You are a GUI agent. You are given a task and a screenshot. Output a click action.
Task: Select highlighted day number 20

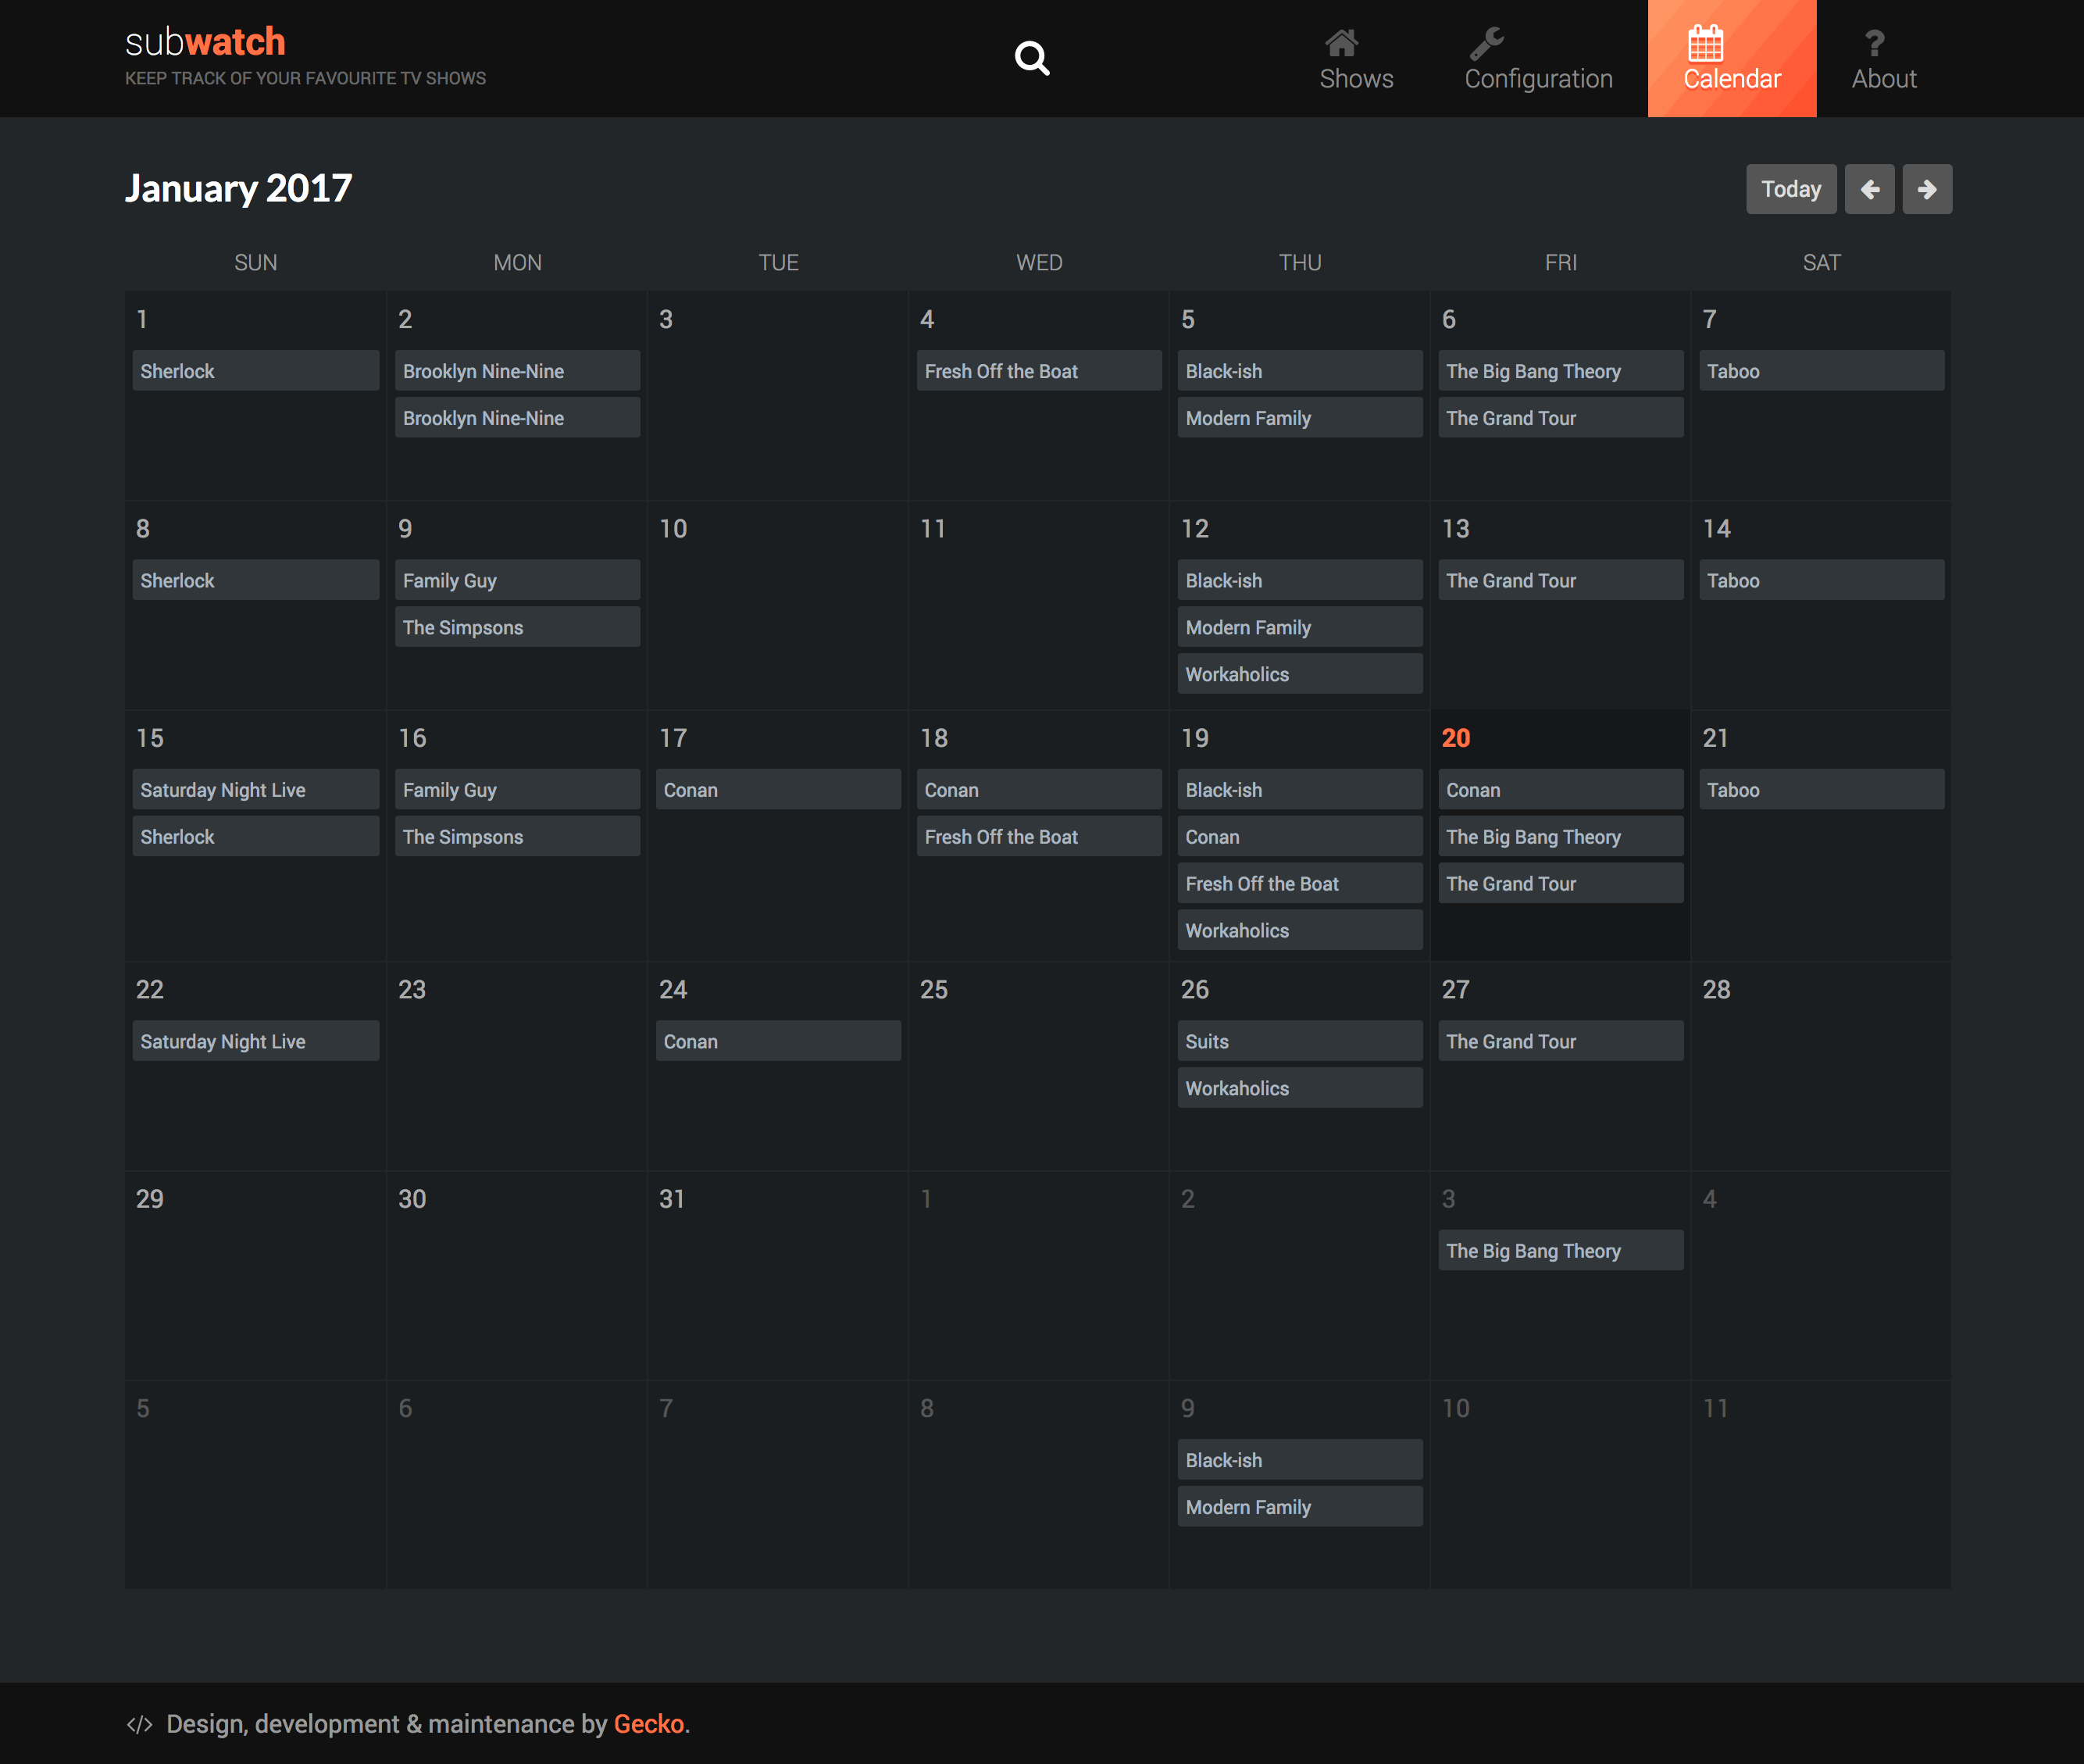(1455, 738)
